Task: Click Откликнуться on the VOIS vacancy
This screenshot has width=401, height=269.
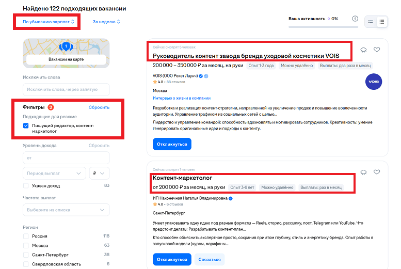Action: pos(172,144)
